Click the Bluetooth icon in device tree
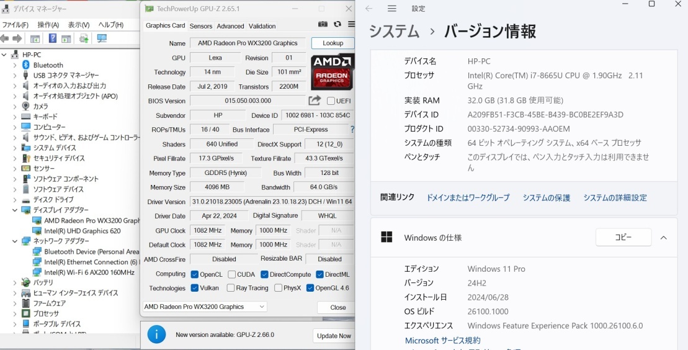 coord(26,65)
